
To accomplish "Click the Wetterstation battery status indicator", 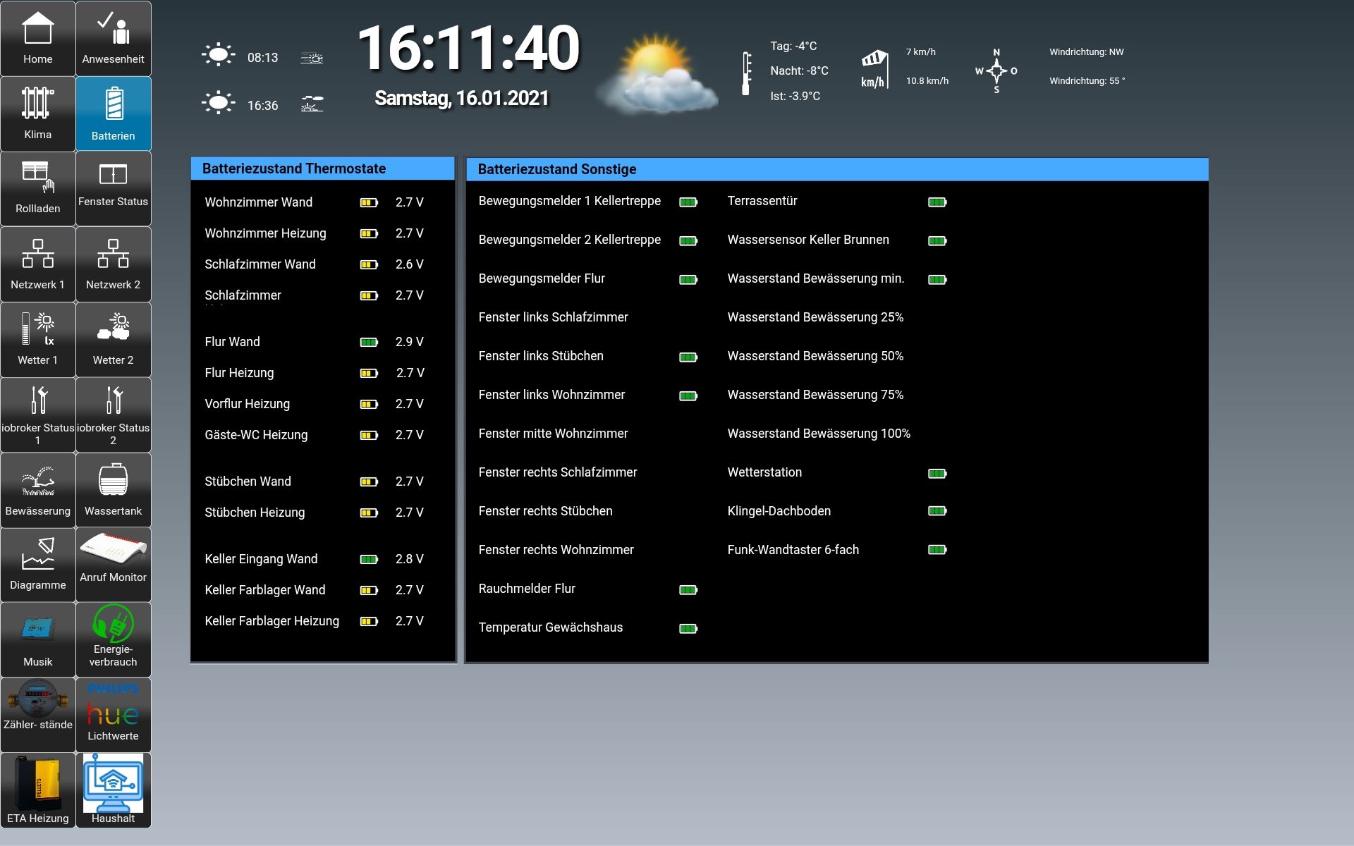I will tap(937, 474).
